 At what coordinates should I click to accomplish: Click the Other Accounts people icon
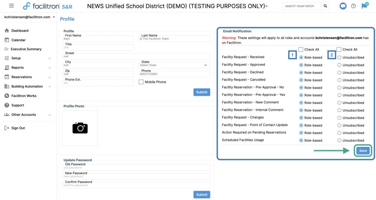(7, 115)
